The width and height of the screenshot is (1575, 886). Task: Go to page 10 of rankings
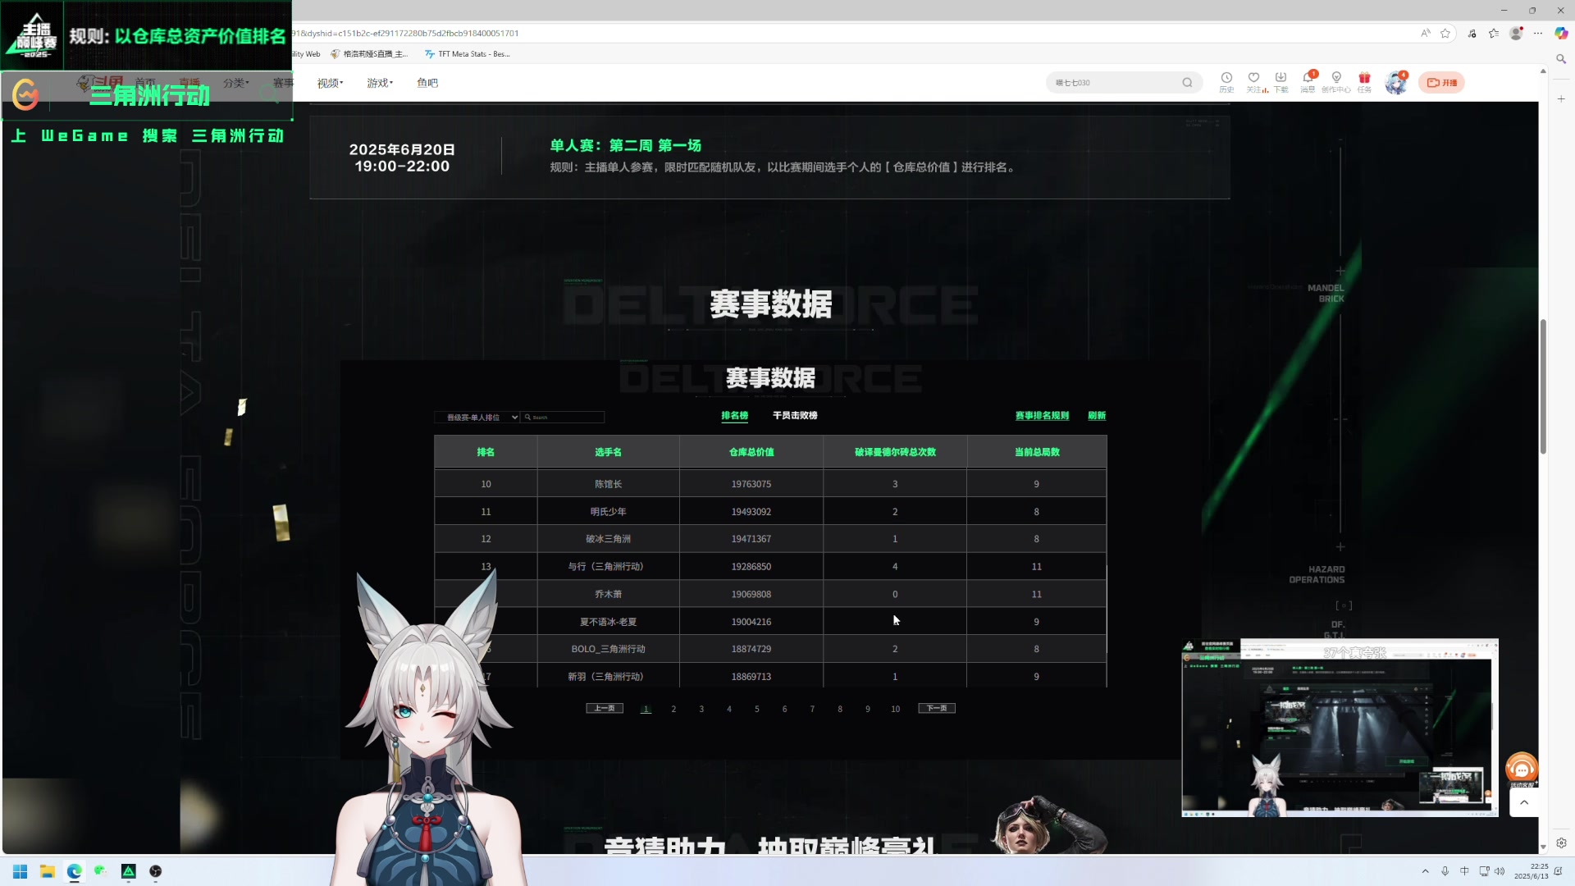click(896, 710)
